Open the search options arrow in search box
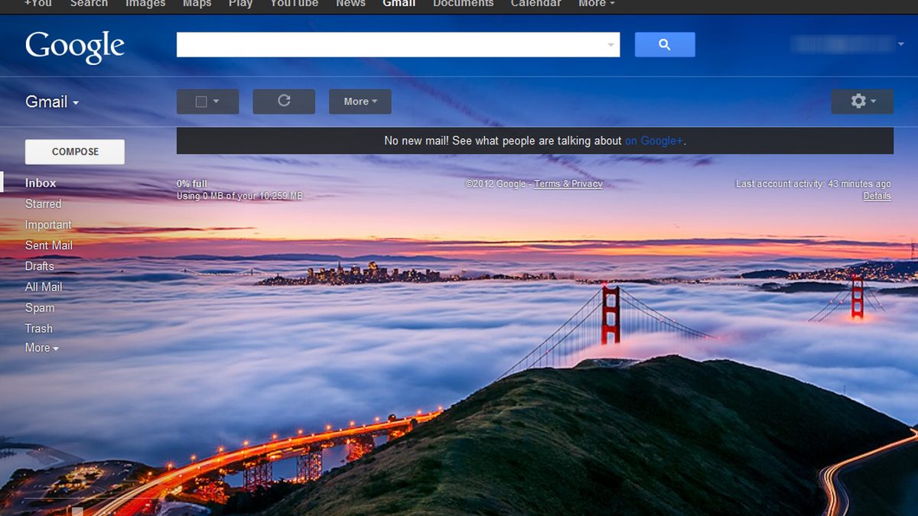The height and width of the screenshot is (516, 918). (610, 45)
